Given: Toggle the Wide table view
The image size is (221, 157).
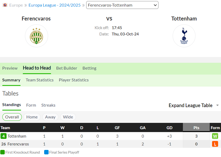Looking at the screenshot, I should (x=68, y=117).
